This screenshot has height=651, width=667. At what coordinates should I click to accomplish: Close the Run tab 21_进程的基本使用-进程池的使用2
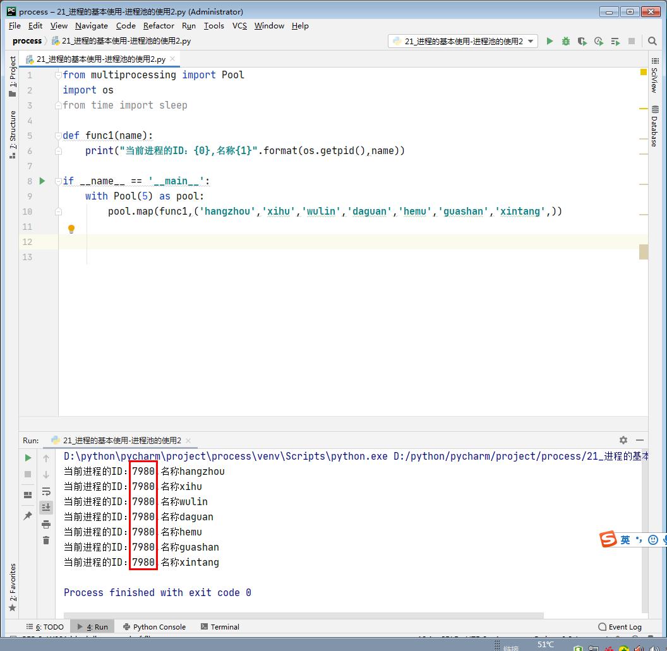pyautogui.click(x=188, y=441)
